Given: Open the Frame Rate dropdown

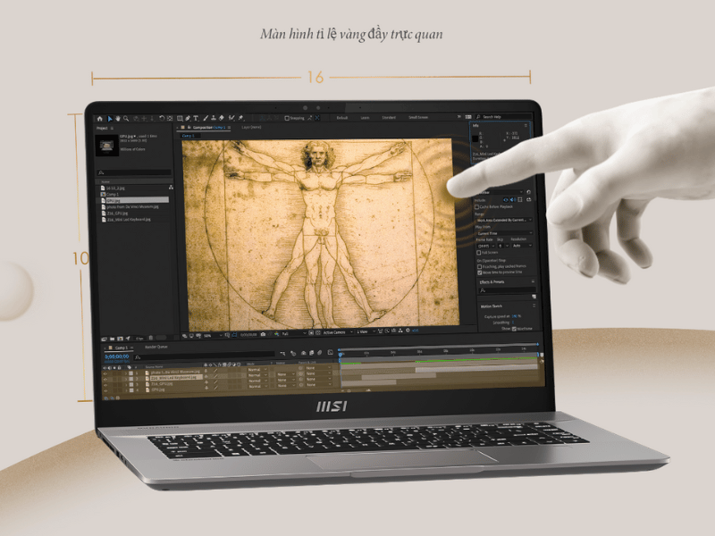Looking at the screenshot, I should (486, 246).
